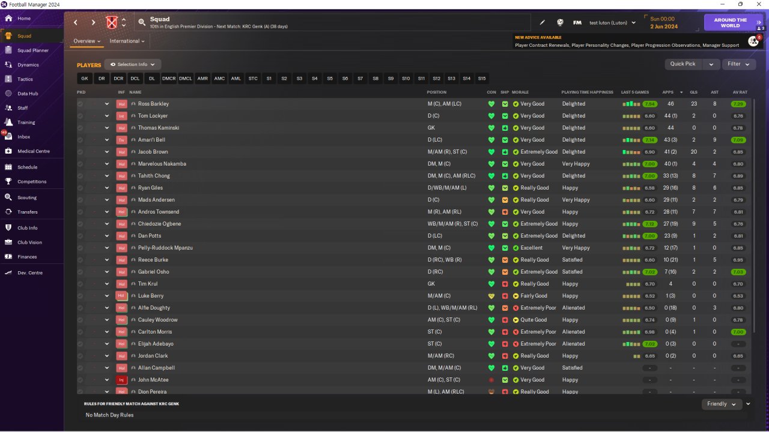Toggle pick circle for Jacob Brown

(x=80, y=152)
